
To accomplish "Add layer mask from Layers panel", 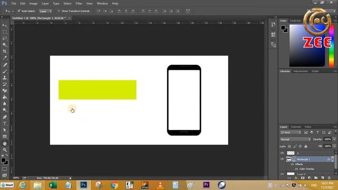I will tap(303, 178).
